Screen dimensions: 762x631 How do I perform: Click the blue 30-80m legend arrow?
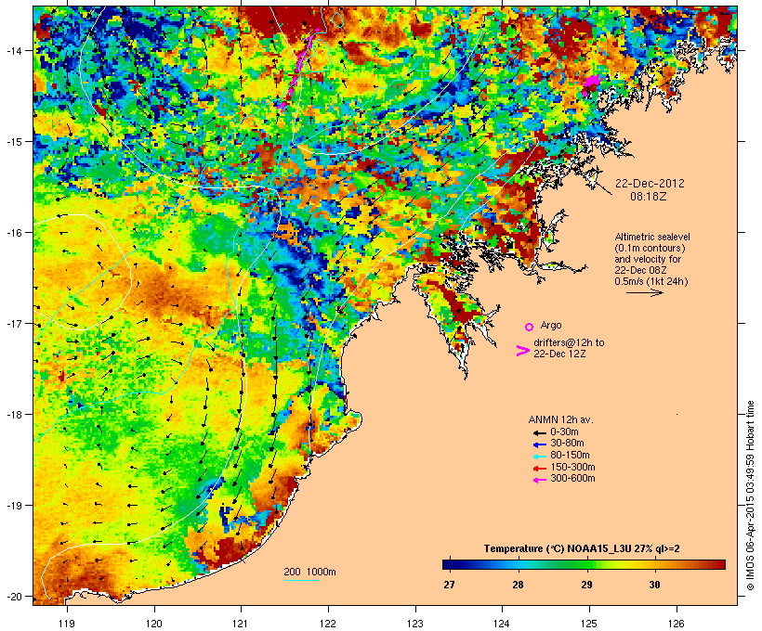(539, 444)
